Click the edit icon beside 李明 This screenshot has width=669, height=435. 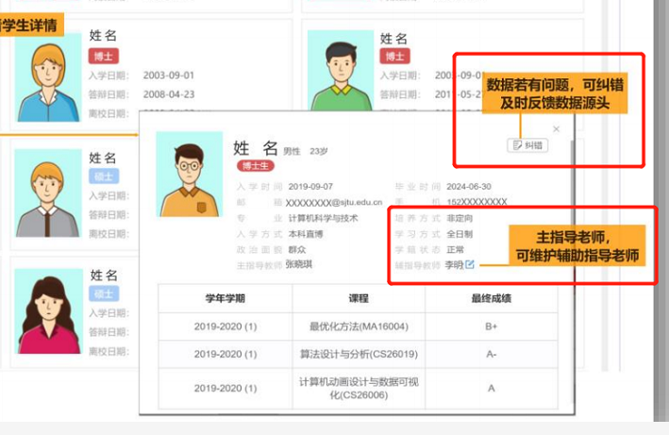click(470, 264)
